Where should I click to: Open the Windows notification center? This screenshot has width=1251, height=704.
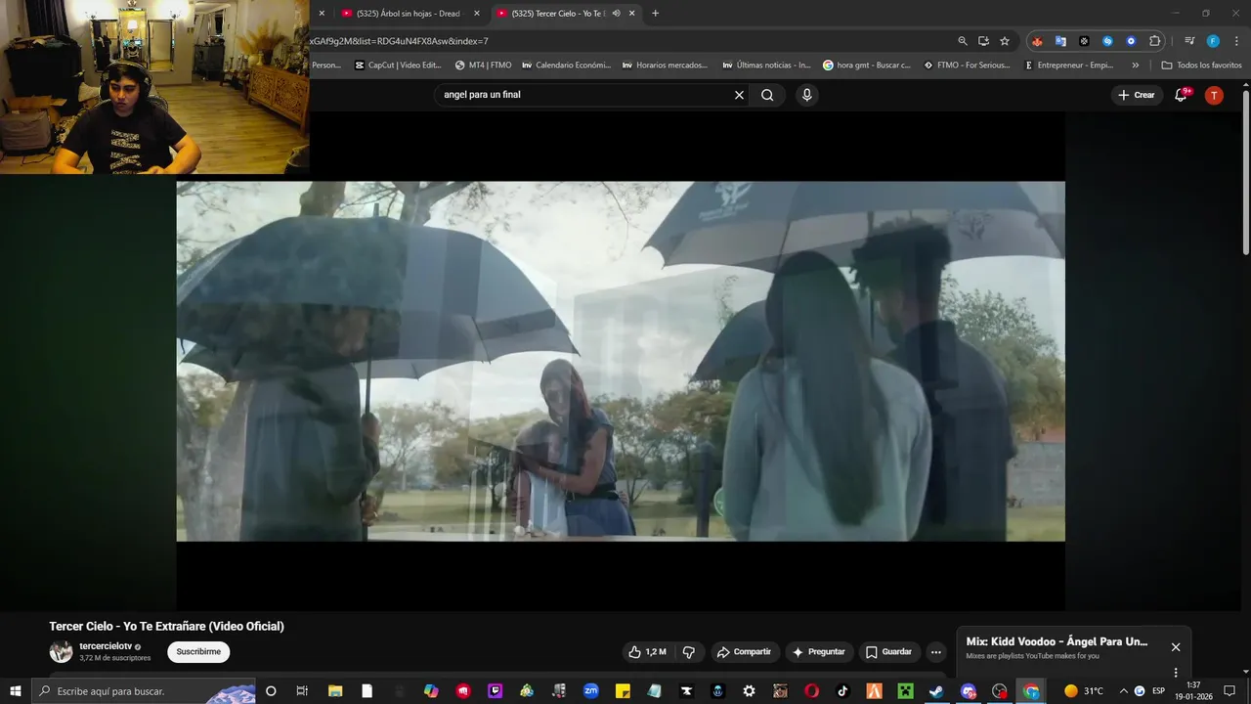tap(1229, 691)
